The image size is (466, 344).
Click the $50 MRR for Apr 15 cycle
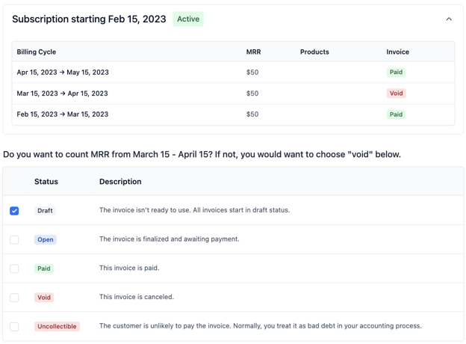252,73
